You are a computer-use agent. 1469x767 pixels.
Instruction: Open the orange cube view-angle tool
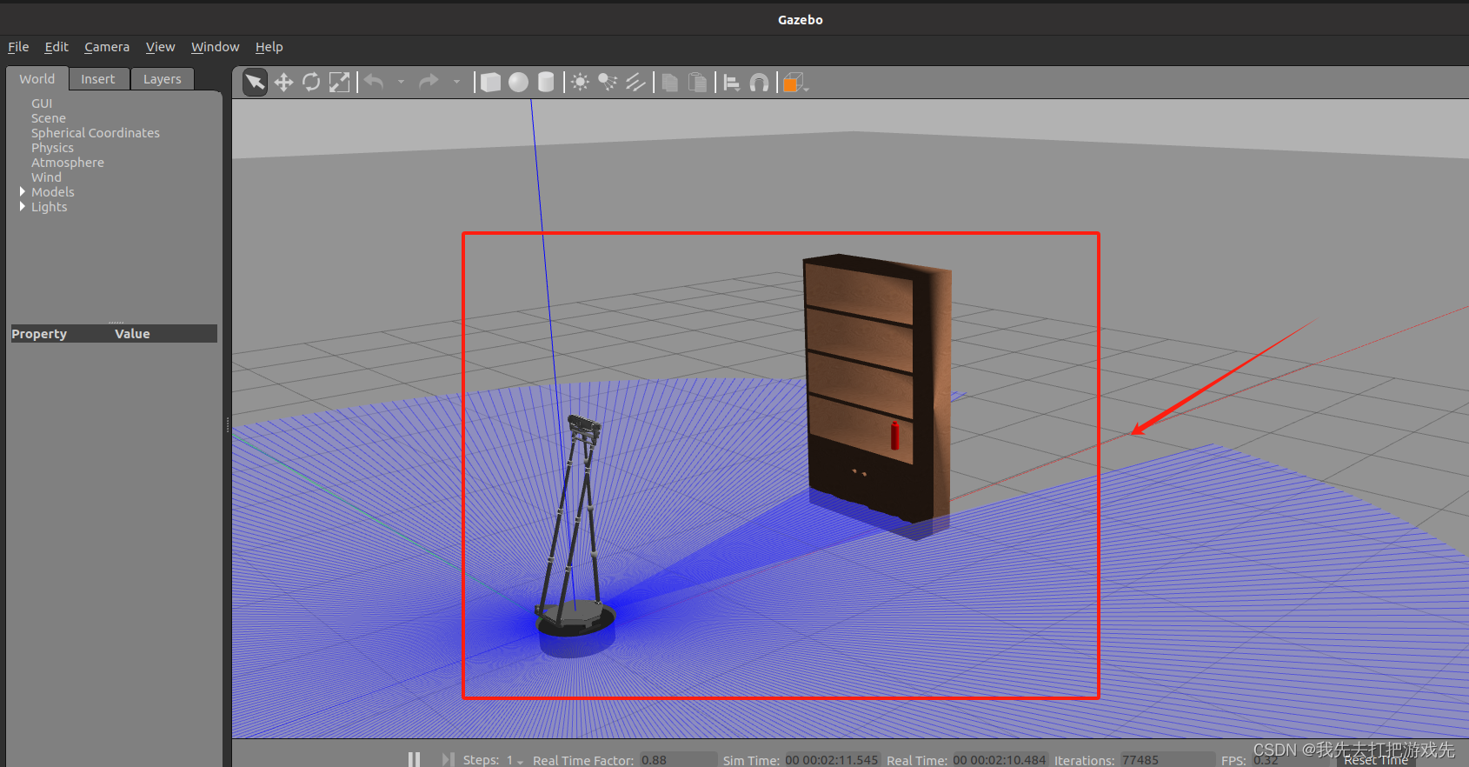[794, 83]
